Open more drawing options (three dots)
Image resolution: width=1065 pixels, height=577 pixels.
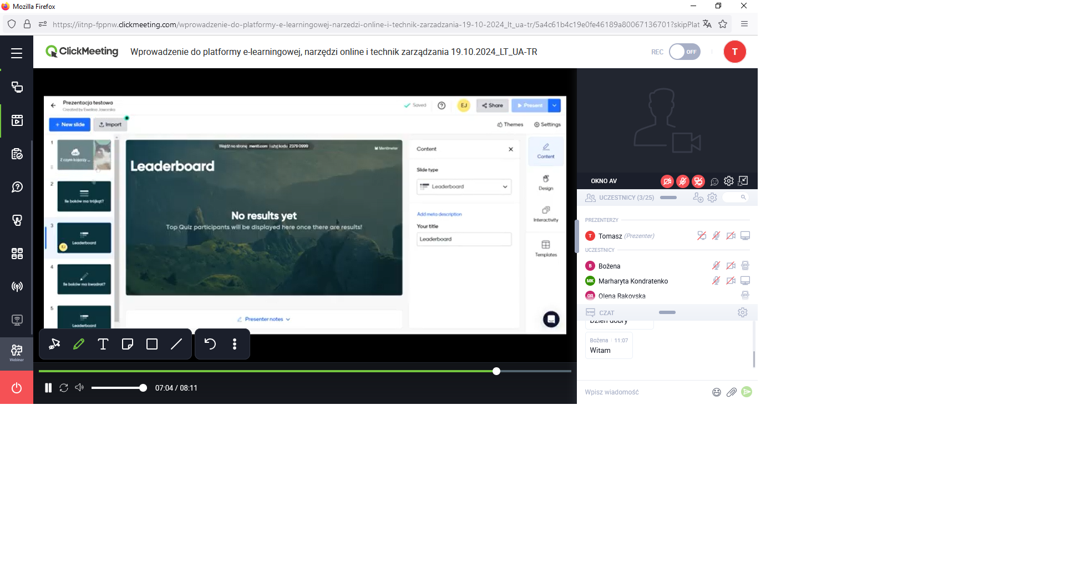pos(235,344)
